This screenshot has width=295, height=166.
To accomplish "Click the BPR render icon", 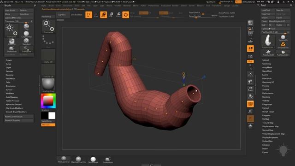I will click(250, 23).
